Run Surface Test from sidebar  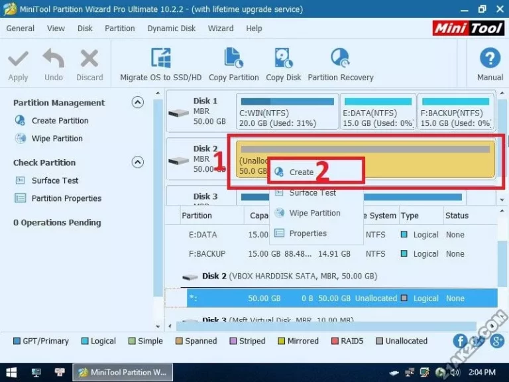click(x=55, y=180)
